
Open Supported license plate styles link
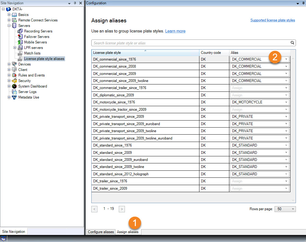(272, 20)
